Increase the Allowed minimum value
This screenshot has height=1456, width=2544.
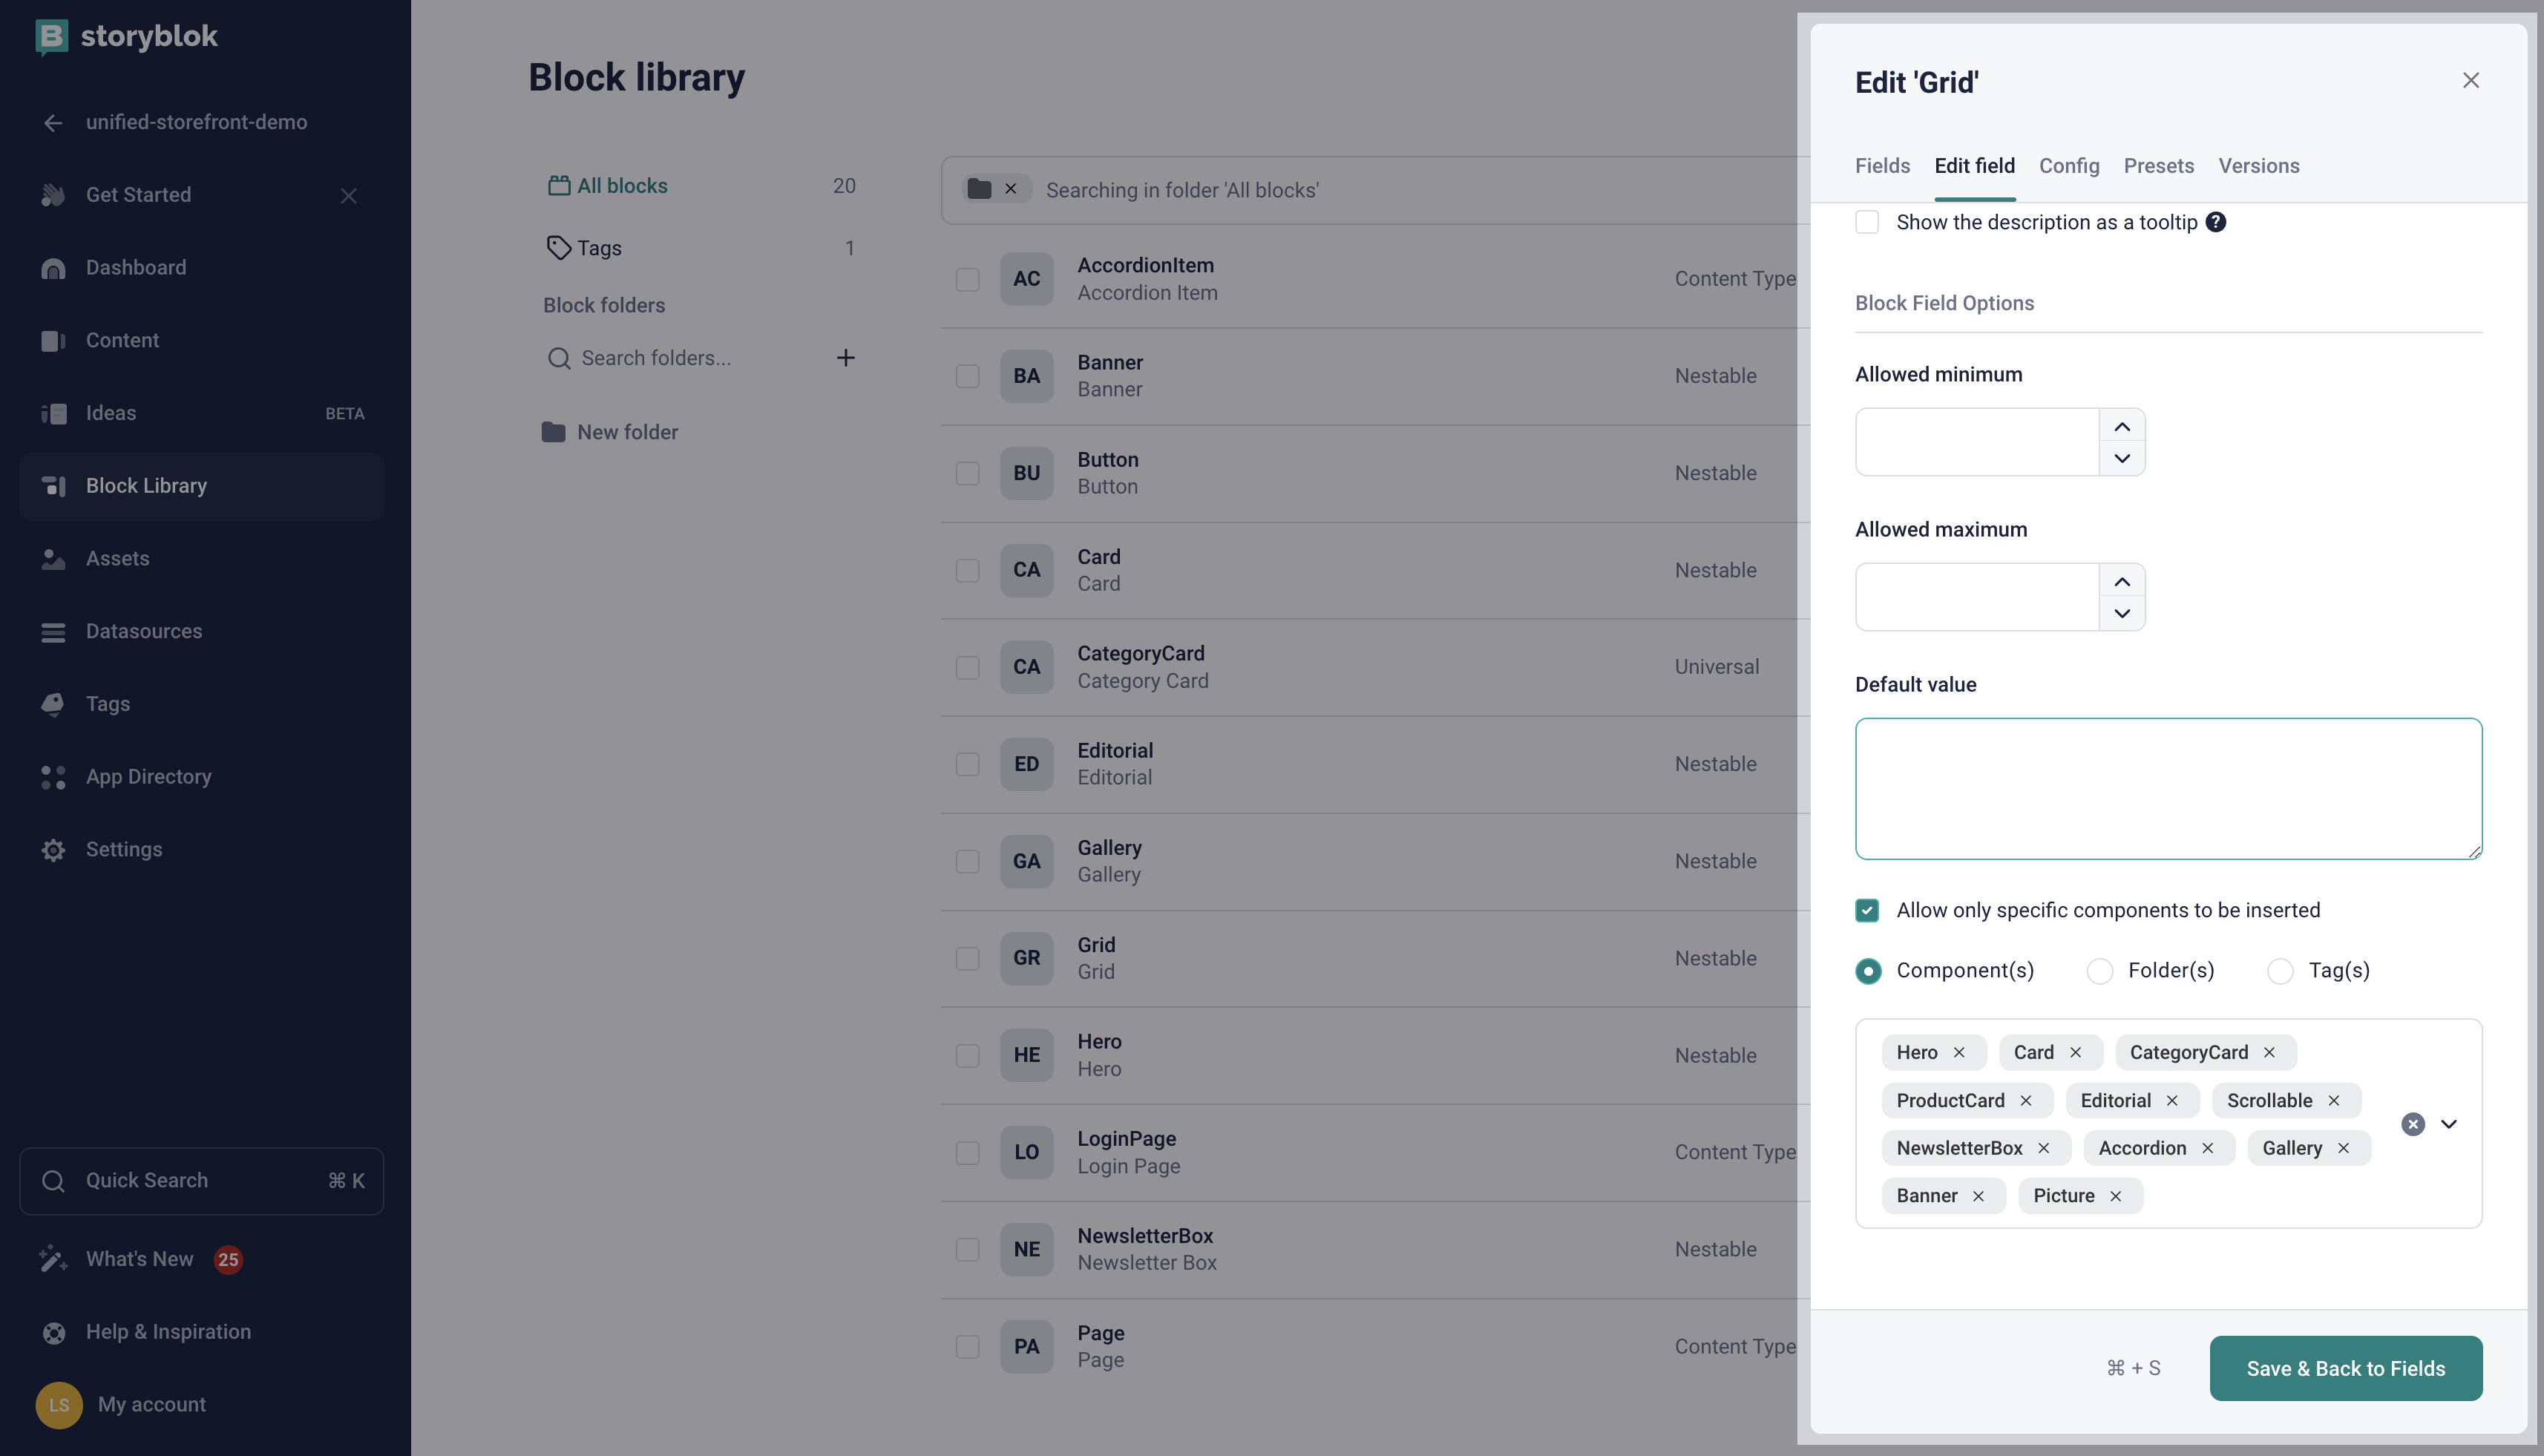point(2122,427)
